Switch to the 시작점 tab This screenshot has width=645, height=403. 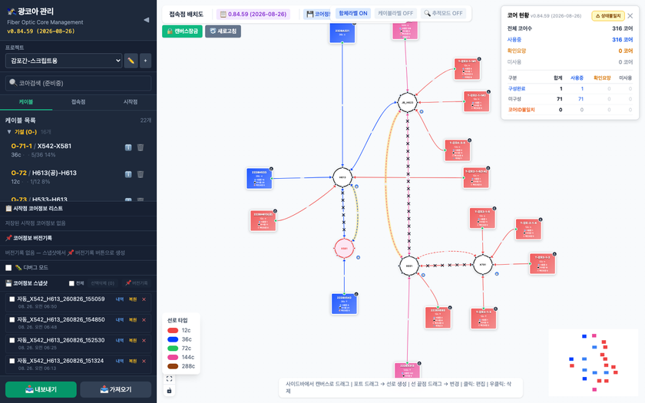pyautogui.click(x=131, y=102)
